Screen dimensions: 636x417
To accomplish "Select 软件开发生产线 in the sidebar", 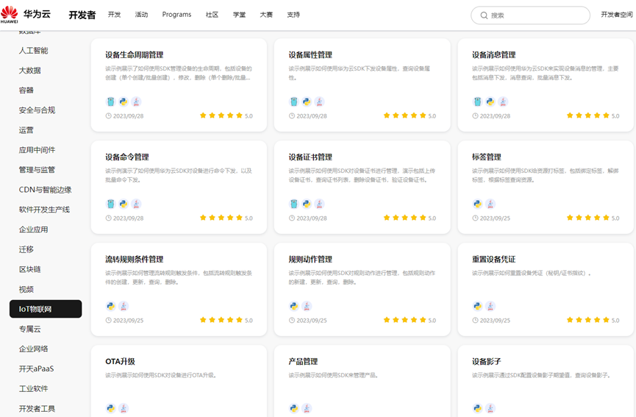I will pos(44,210).
